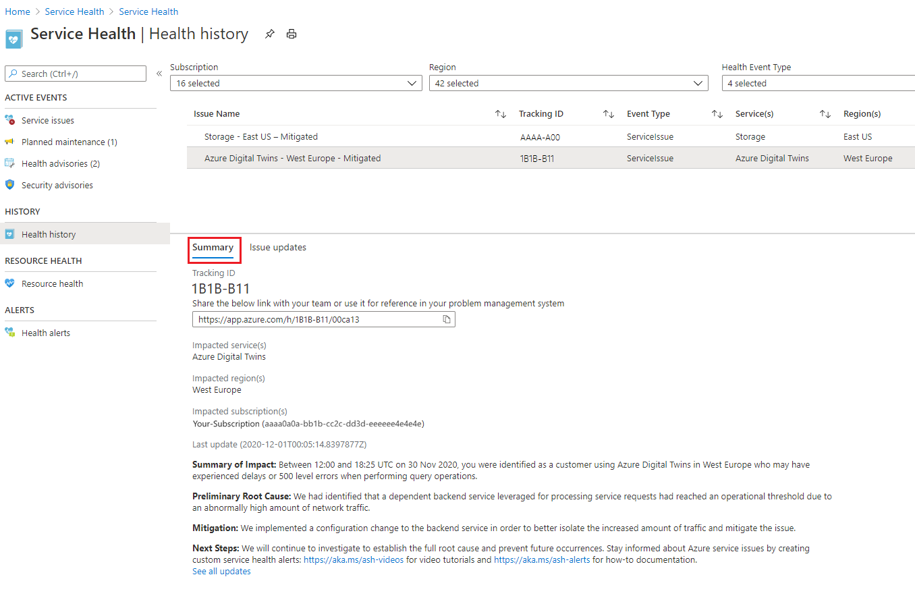Open the aka.ms/ash-videos link
915x606 pixels.
[354, 560]
